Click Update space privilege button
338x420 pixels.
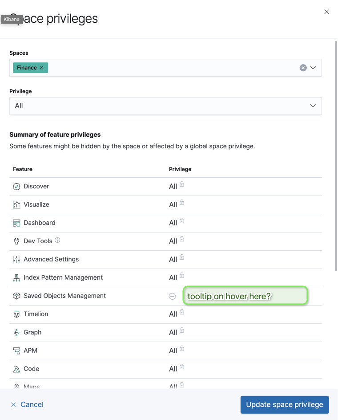(x=285, y=405)
